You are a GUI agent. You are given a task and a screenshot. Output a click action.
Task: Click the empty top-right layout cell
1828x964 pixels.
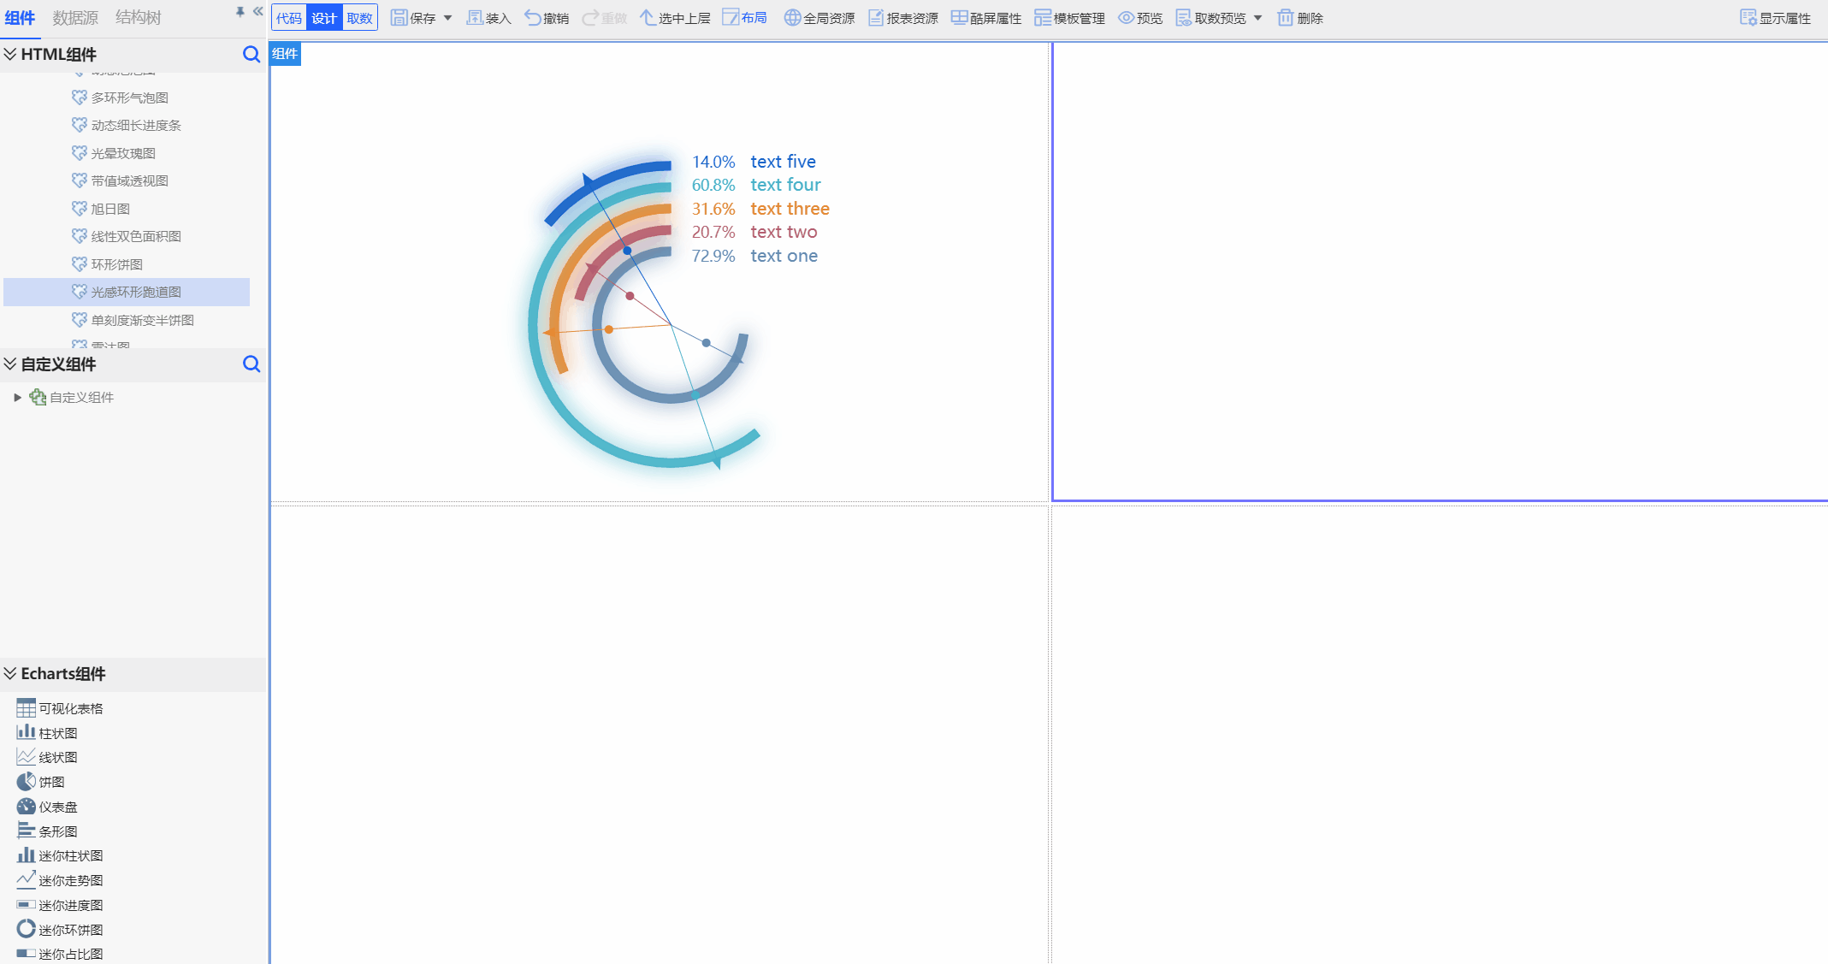pos(1439,271)
